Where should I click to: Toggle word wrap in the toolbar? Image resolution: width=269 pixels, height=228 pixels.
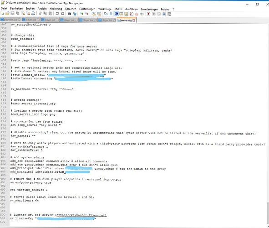point(106,14)
